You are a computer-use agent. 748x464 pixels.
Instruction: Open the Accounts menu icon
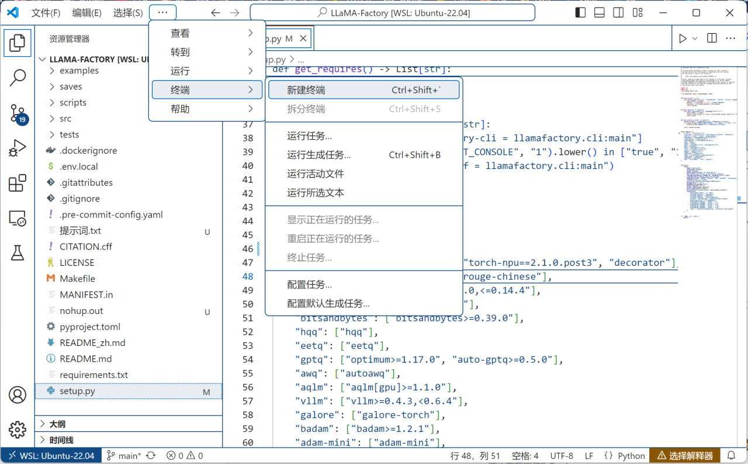coord(18,395)
